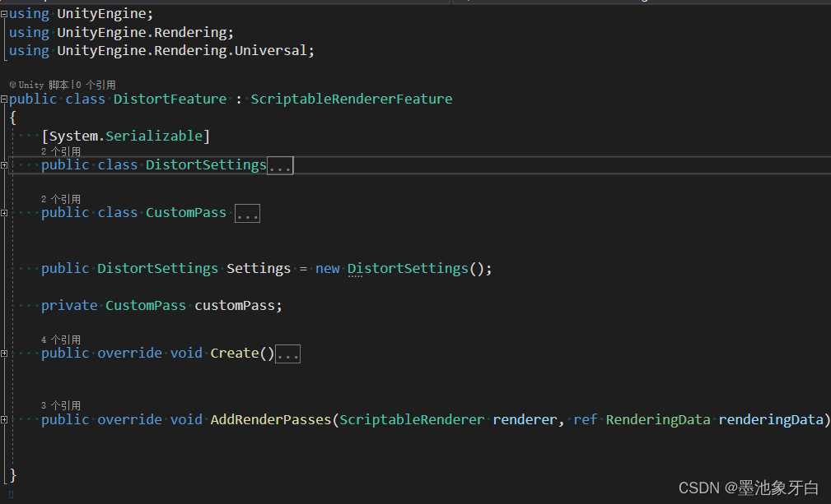The image size is (831, 504).
Task: Open the '3 个引用' references link
Action: click(61, 405)
